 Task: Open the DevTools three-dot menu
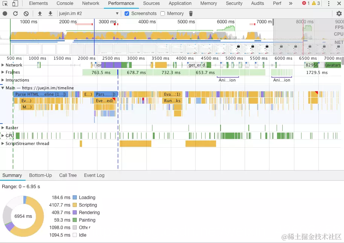tap(329, 3)
